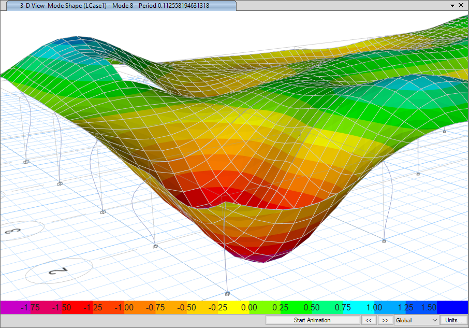Open the Global coordinate system dropdown

pyautogui.click(x=417, y=320)
